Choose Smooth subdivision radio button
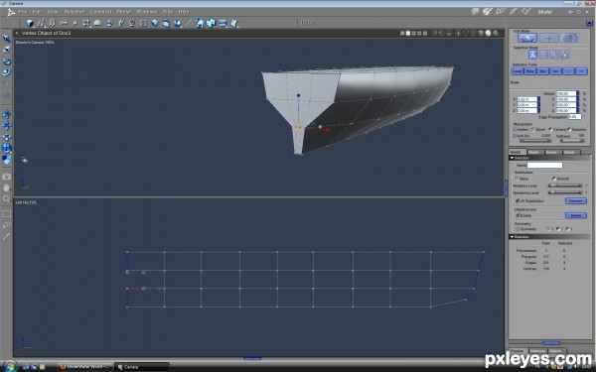Screen dimensions: 596x372 pos(554,179)
